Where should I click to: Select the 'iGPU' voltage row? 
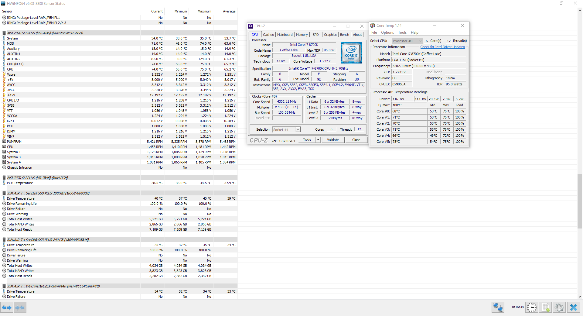(119, 121)
